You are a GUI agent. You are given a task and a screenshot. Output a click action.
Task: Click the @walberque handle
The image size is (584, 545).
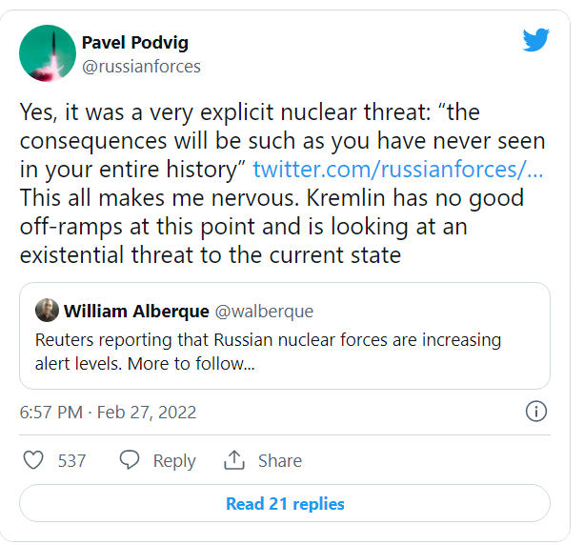pyautogui.click(x=264, y=311)
